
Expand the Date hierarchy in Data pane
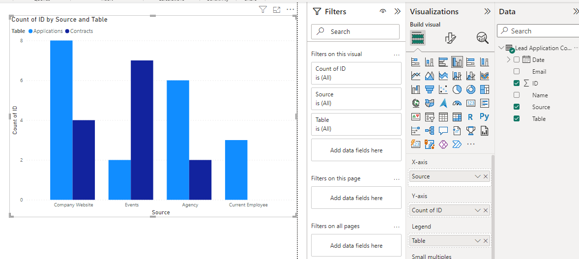(x=509, y=59)
